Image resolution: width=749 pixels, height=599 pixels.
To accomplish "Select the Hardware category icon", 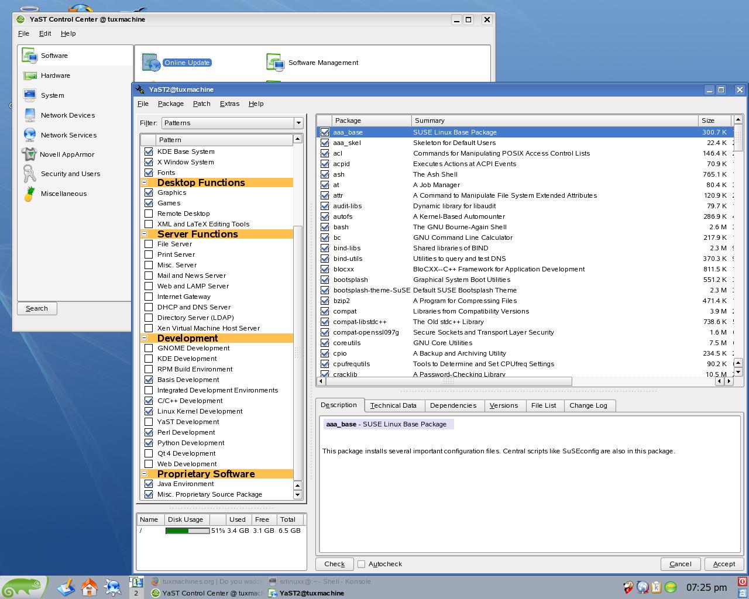I will pos(30,75).
